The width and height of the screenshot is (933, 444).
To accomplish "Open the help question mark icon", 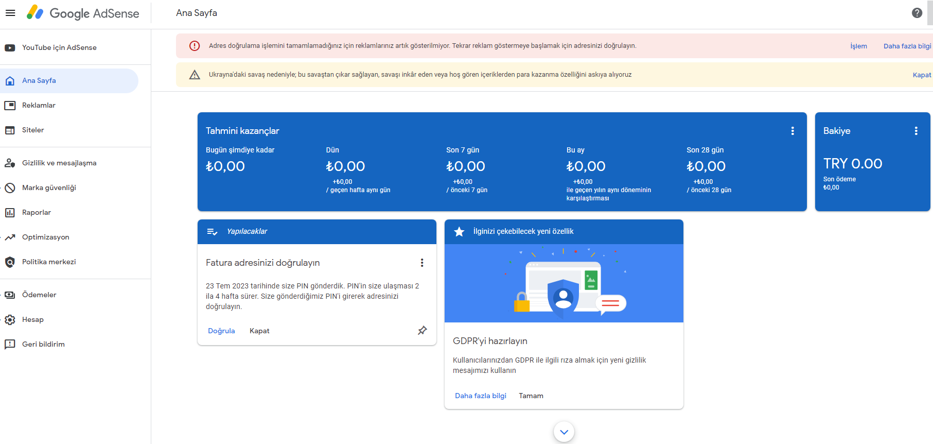I will (917, 13).
